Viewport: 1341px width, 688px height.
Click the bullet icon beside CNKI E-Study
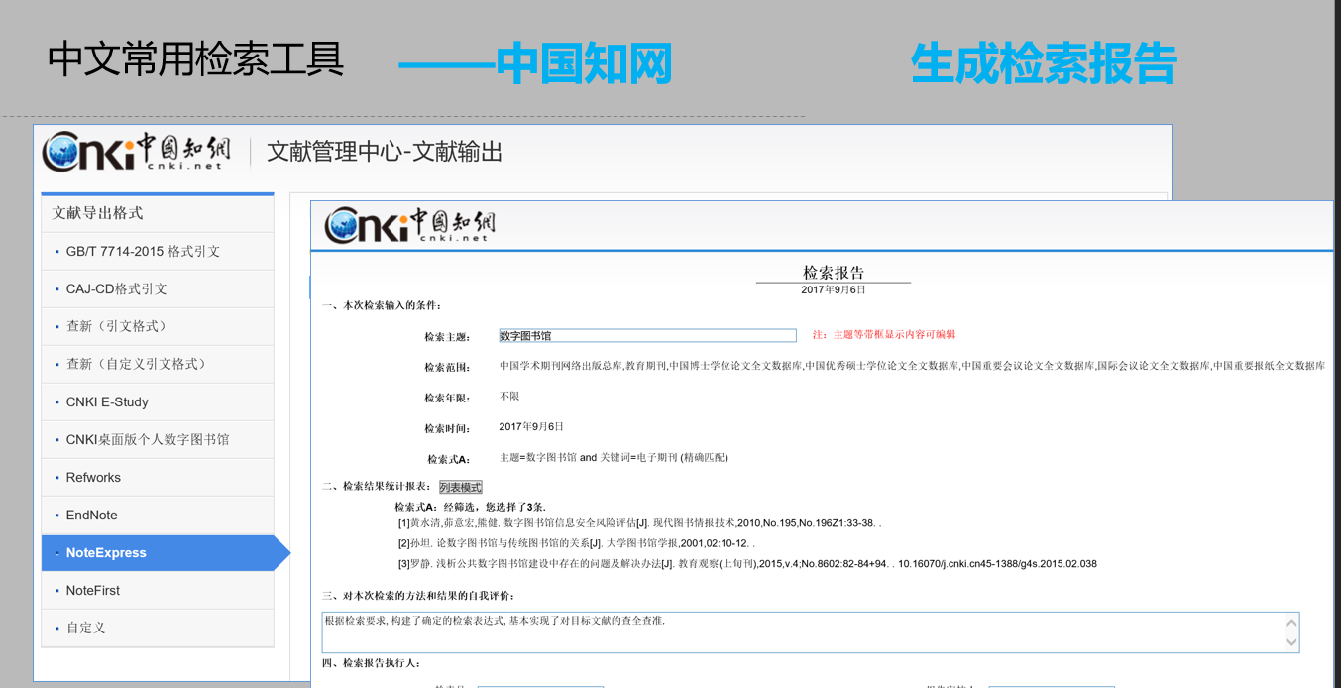click(57, 401)
